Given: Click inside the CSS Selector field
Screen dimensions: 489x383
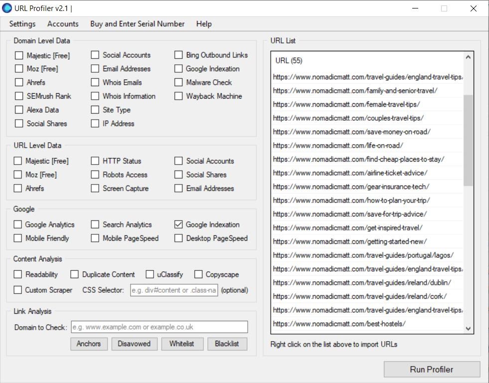Looking at the screenshot, I should 173,290.
